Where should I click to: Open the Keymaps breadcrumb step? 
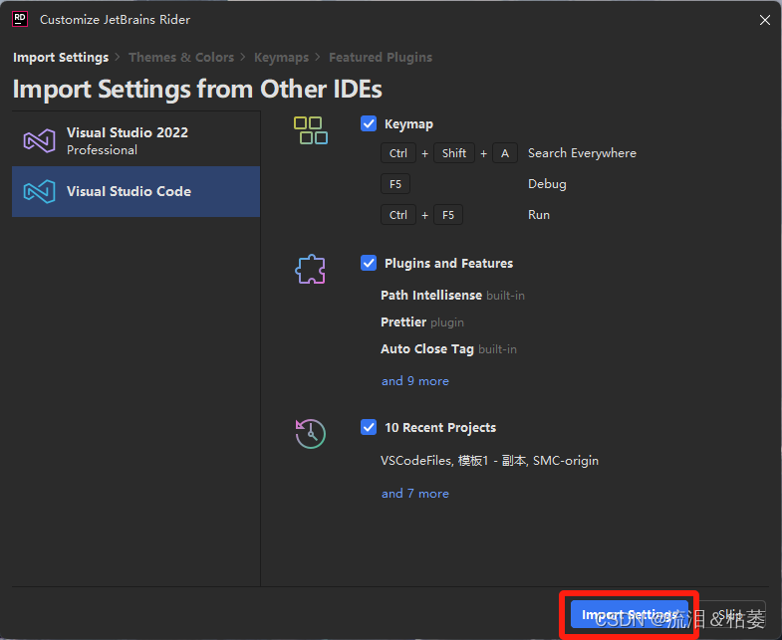coord(281,58)
